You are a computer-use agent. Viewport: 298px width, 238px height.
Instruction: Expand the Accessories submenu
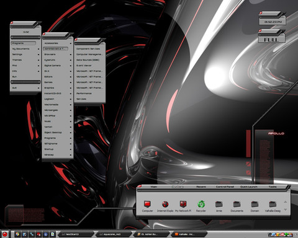[58, 43]
